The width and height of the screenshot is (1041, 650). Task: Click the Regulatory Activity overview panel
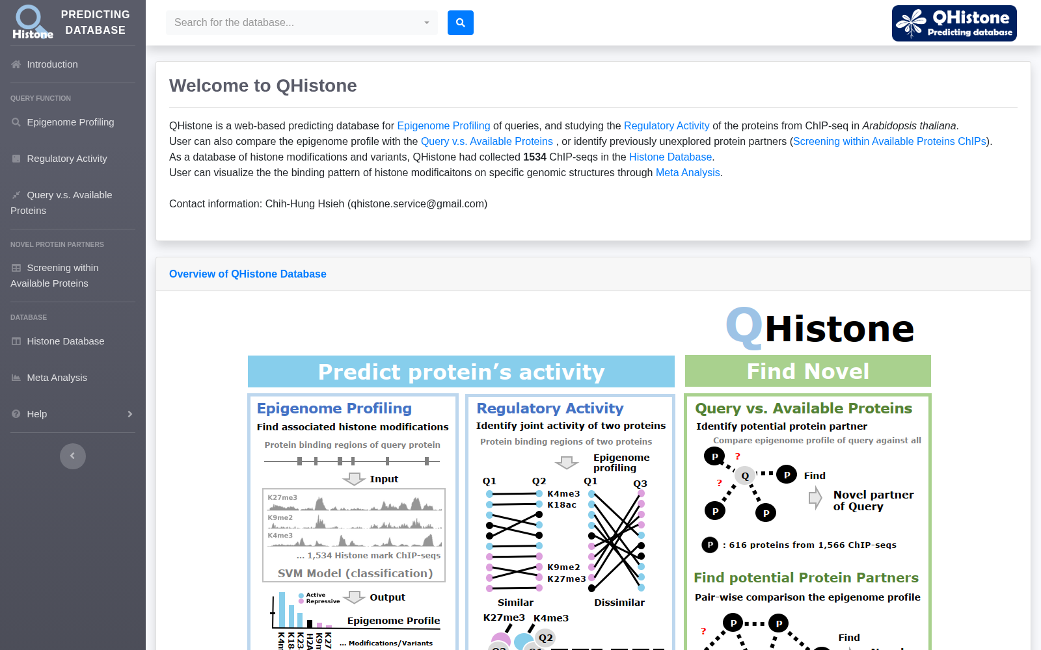[571, 522]
